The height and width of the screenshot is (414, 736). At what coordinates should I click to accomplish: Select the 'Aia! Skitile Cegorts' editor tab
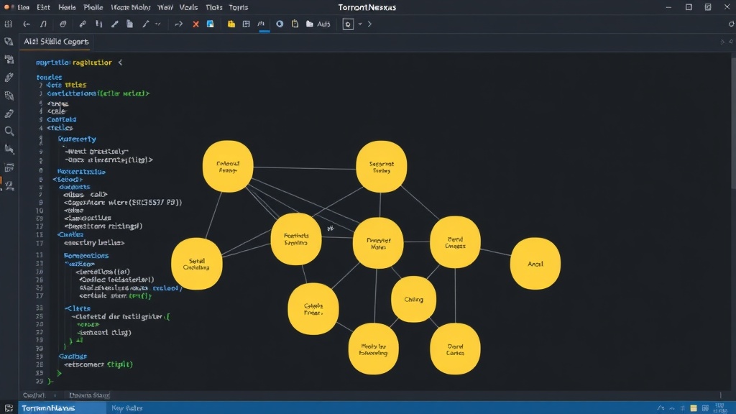(56, 42)
